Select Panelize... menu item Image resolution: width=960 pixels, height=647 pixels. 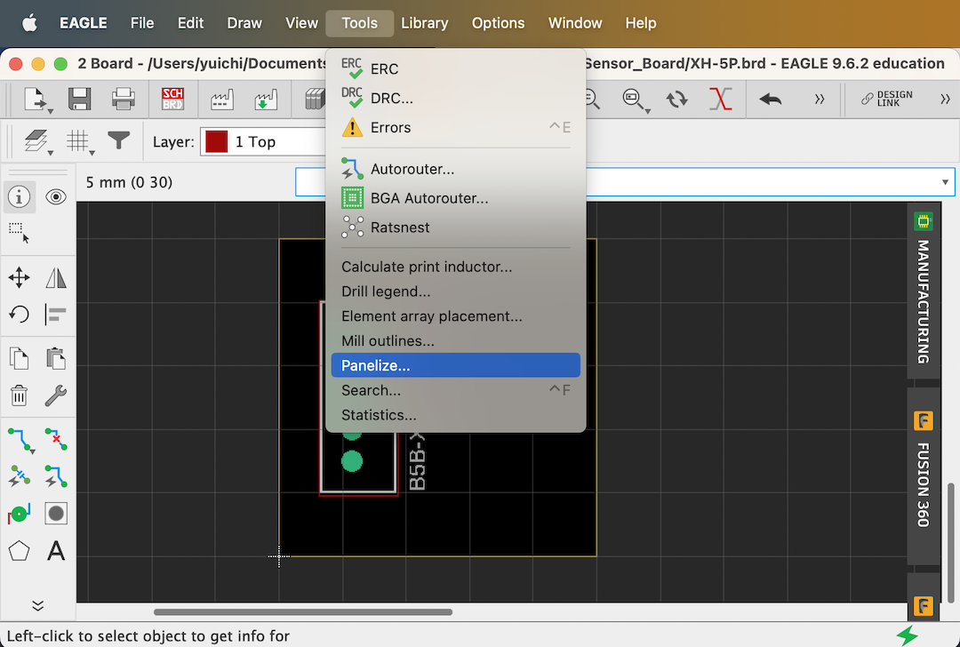point(455,365)
